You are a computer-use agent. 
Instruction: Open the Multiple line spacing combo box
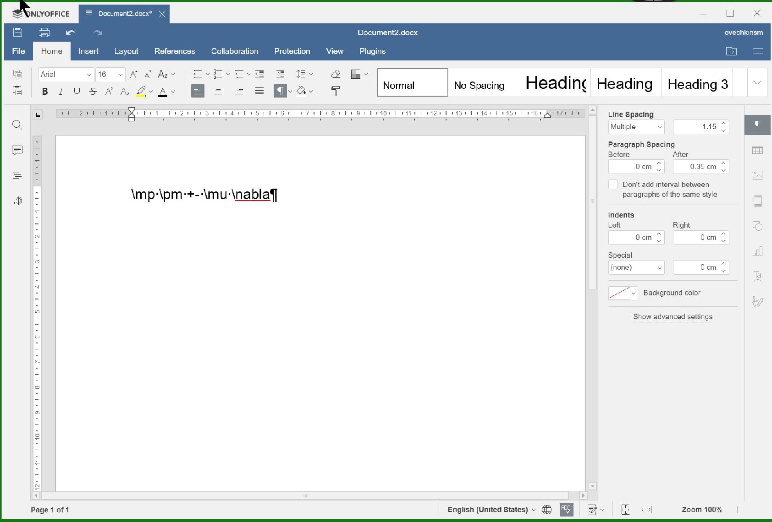pos(636,127)
